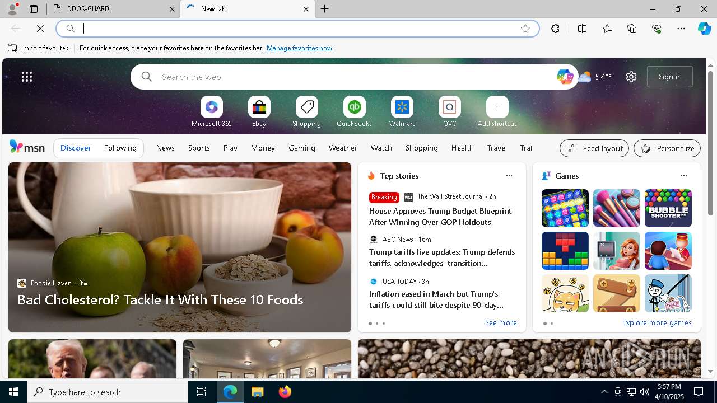Viewport: 717px width, 403px height.
Task: Open Bad Cholesterol foods article
Action: [x=160, y=300]
